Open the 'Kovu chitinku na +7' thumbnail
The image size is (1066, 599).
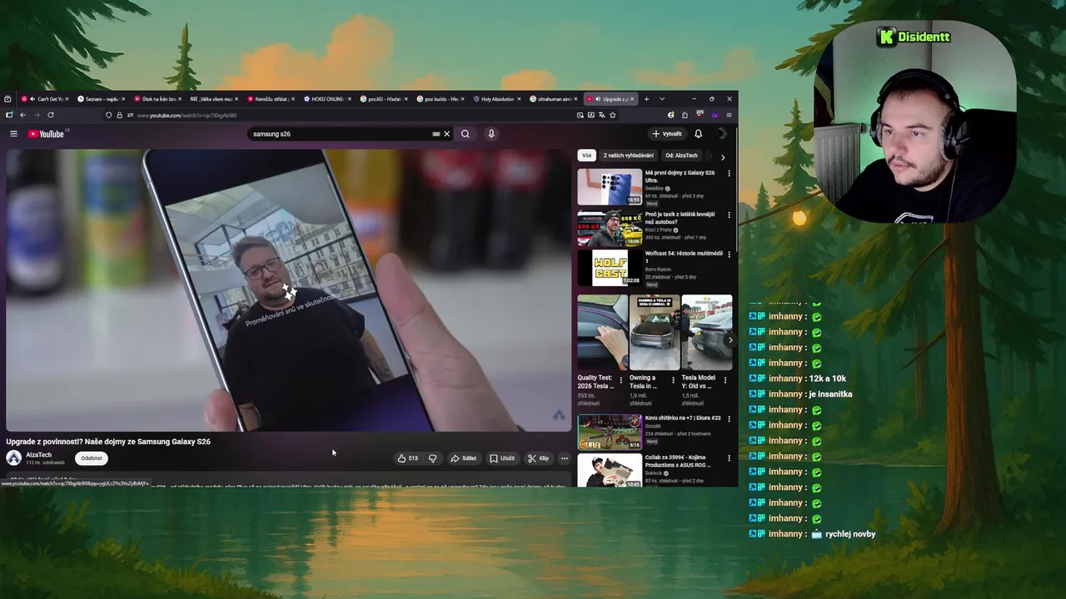point(610,432)
